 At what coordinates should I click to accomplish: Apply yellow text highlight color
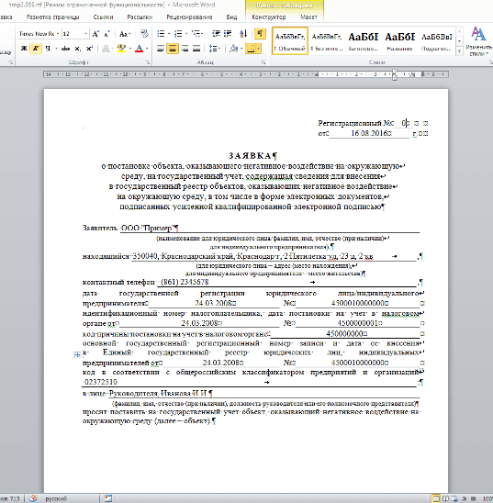coord(121,49)
